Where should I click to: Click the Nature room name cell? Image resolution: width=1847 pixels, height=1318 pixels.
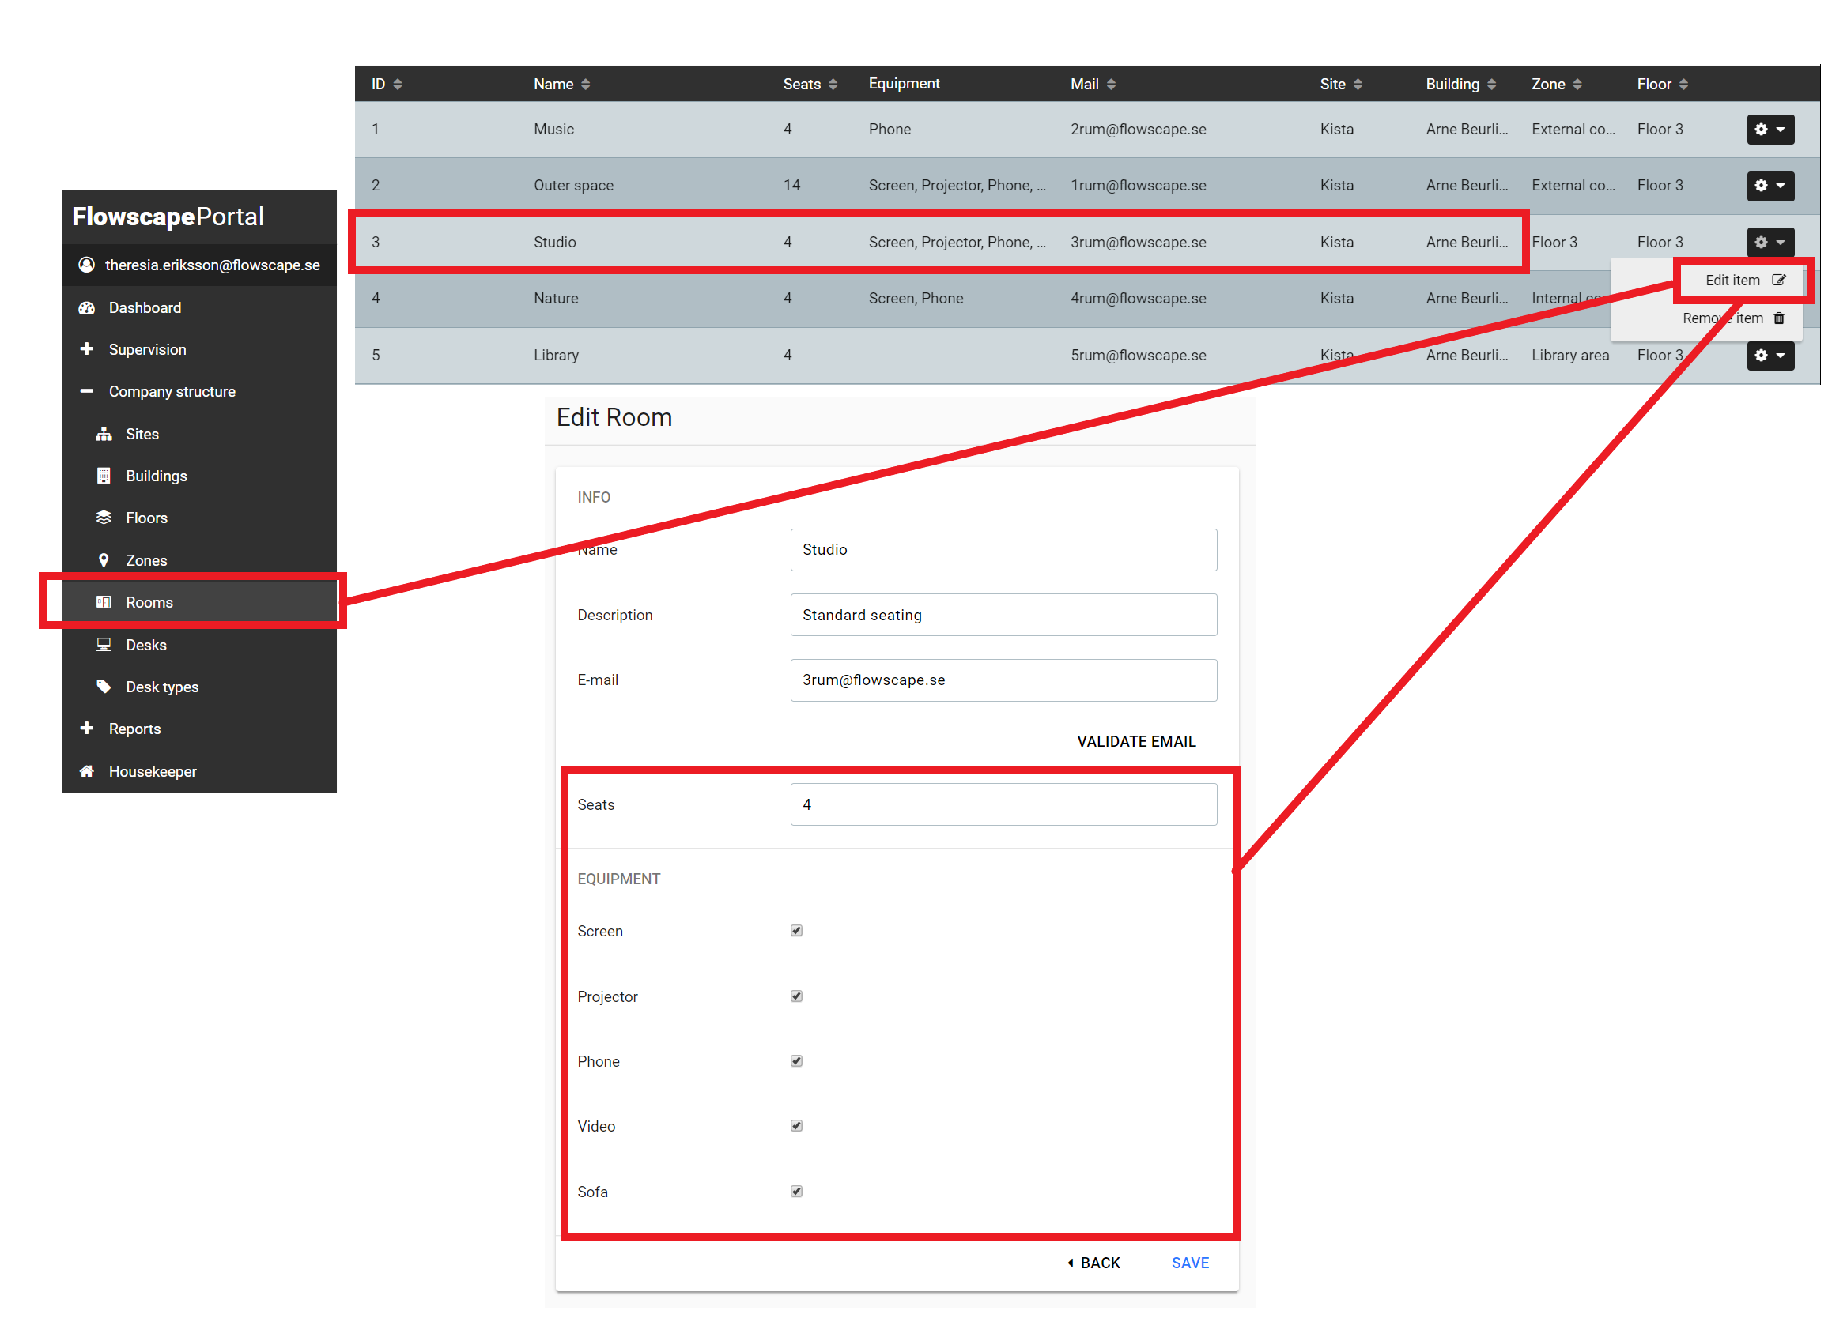pyautogui.click(x=556, y=299)
